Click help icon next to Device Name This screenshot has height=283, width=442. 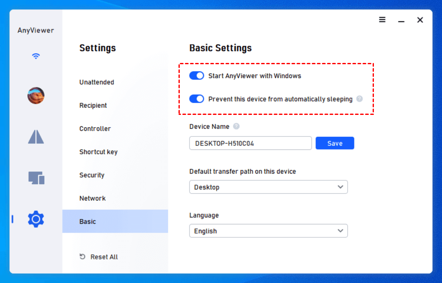pos(236,126)
